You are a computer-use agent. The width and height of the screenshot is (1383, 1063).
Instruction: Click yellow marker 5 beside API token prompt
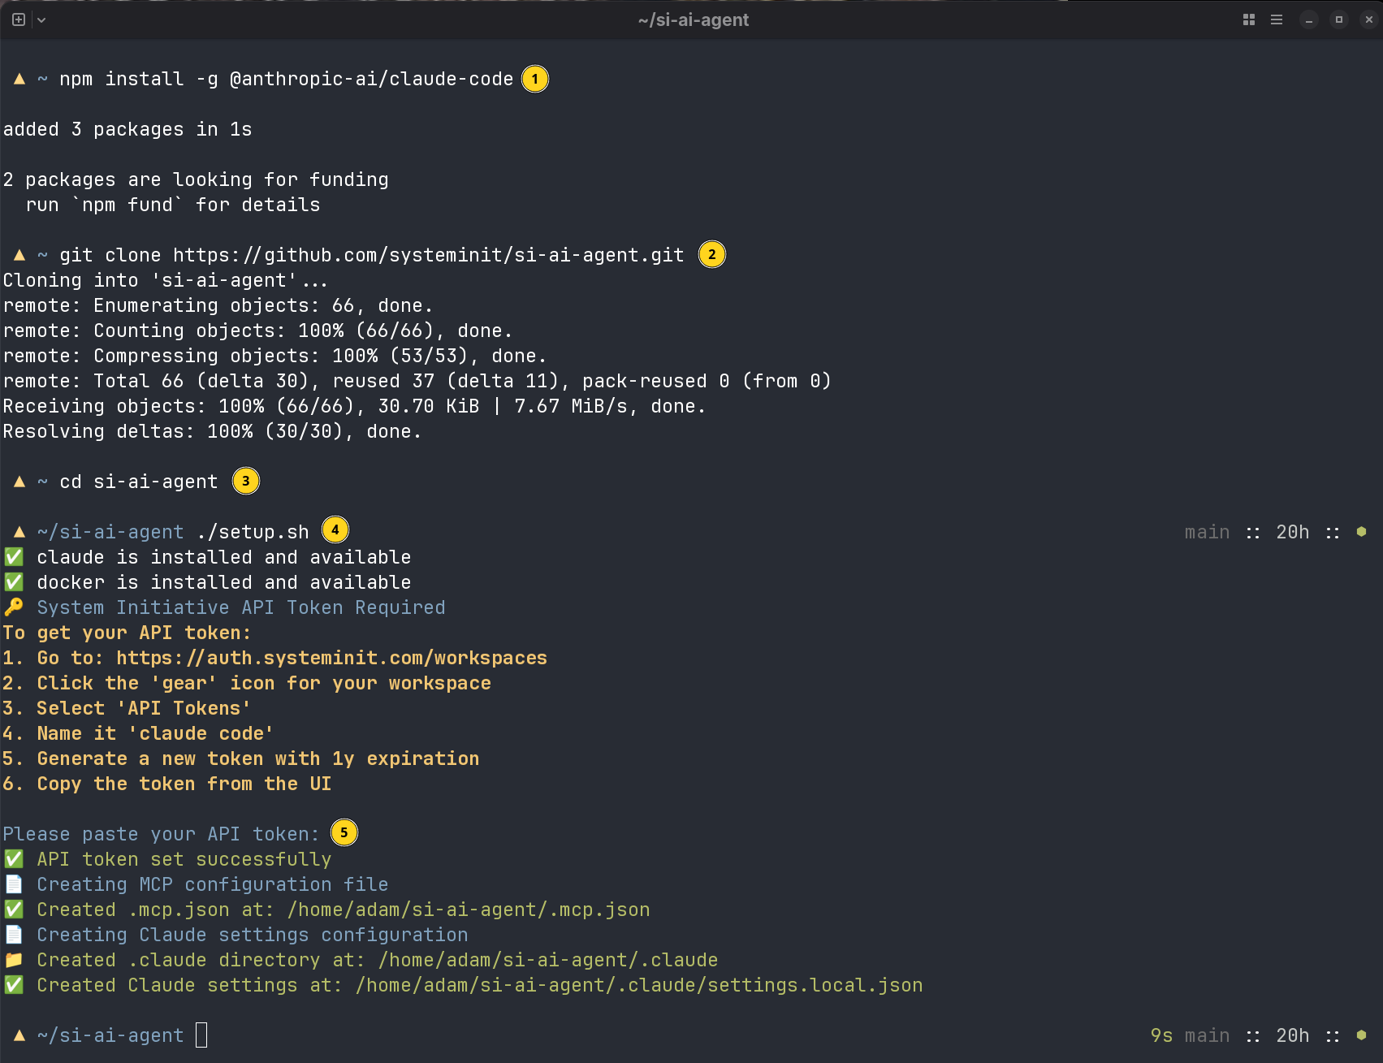344,832
